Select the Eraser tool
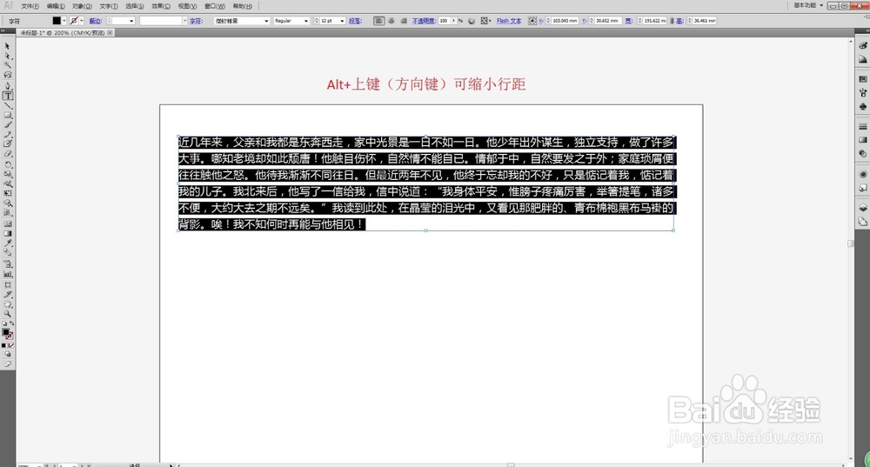 click(x=7, y=154)
